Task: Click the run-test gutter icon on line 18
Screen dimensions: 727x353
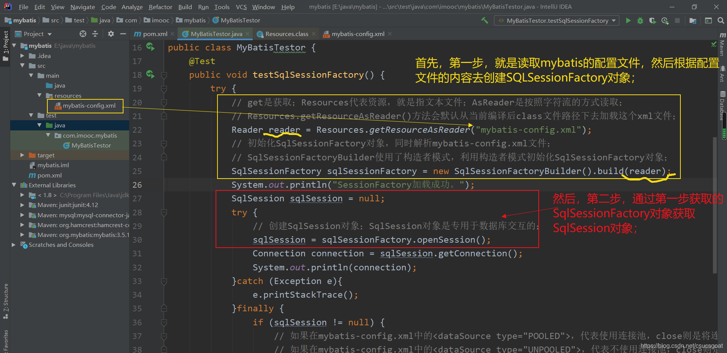Action: click(x=150, y=74)
